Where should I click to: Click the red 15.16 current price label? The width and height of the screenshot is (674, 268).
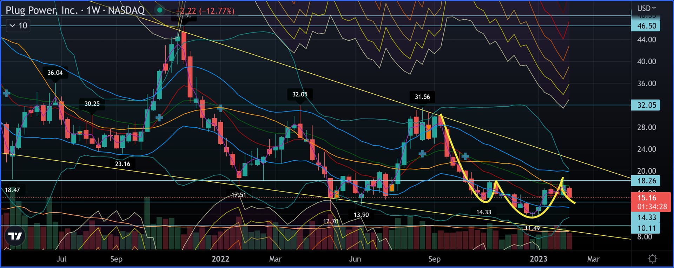click(647, 198)
